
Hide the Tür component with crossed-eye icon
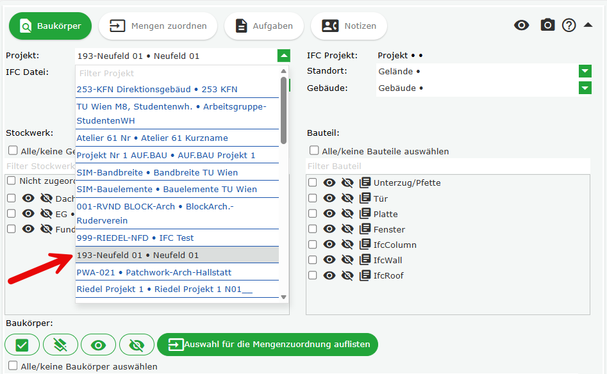click(x=347, y=199)
